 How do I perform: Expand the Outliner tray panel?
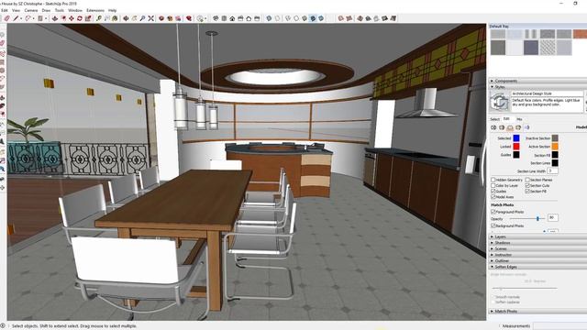click(537, 260)
